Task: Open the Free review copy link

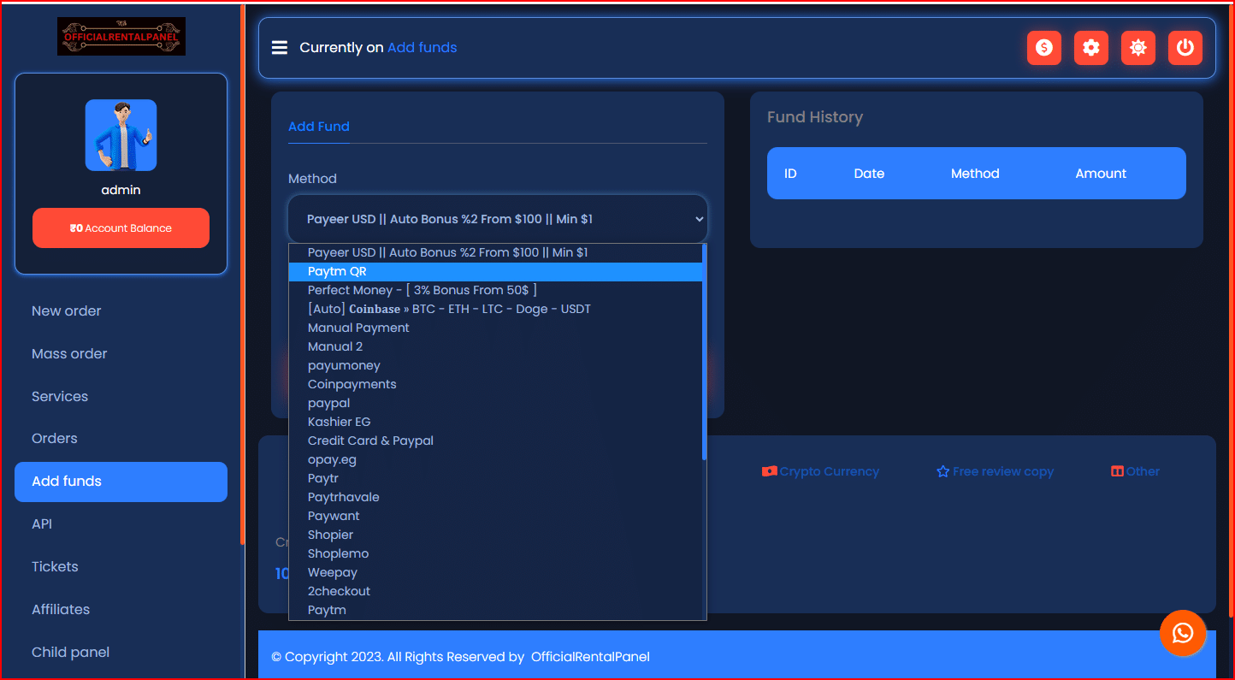Action: pos(1002,470)
